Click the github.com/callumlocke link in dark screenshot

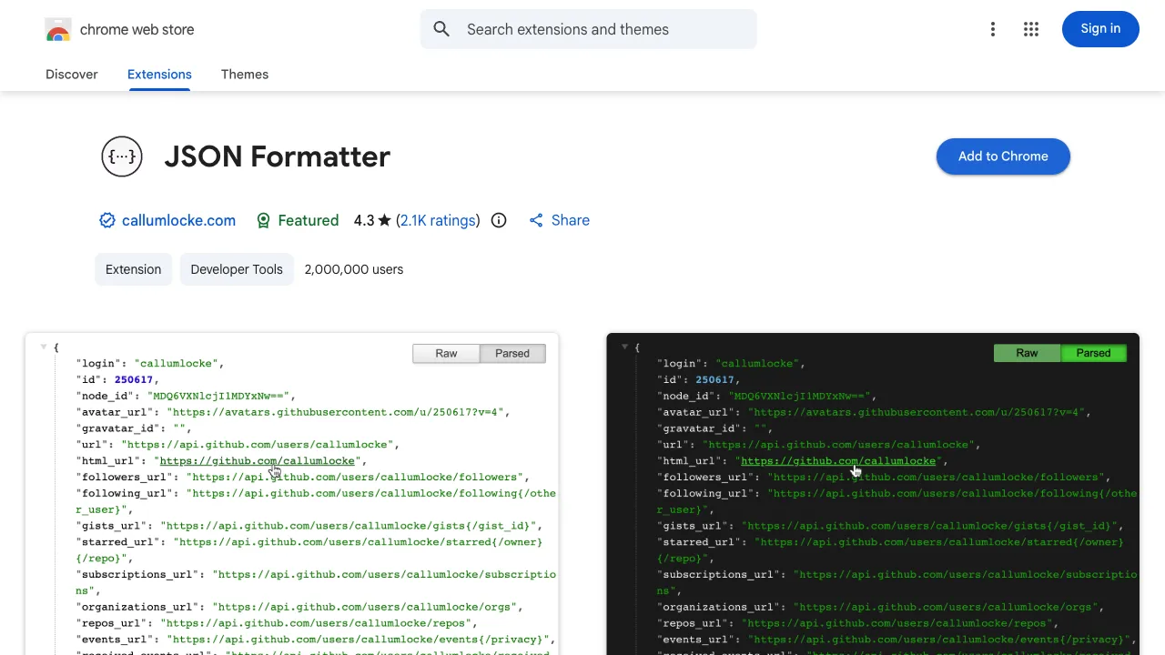tap(838, 461)
